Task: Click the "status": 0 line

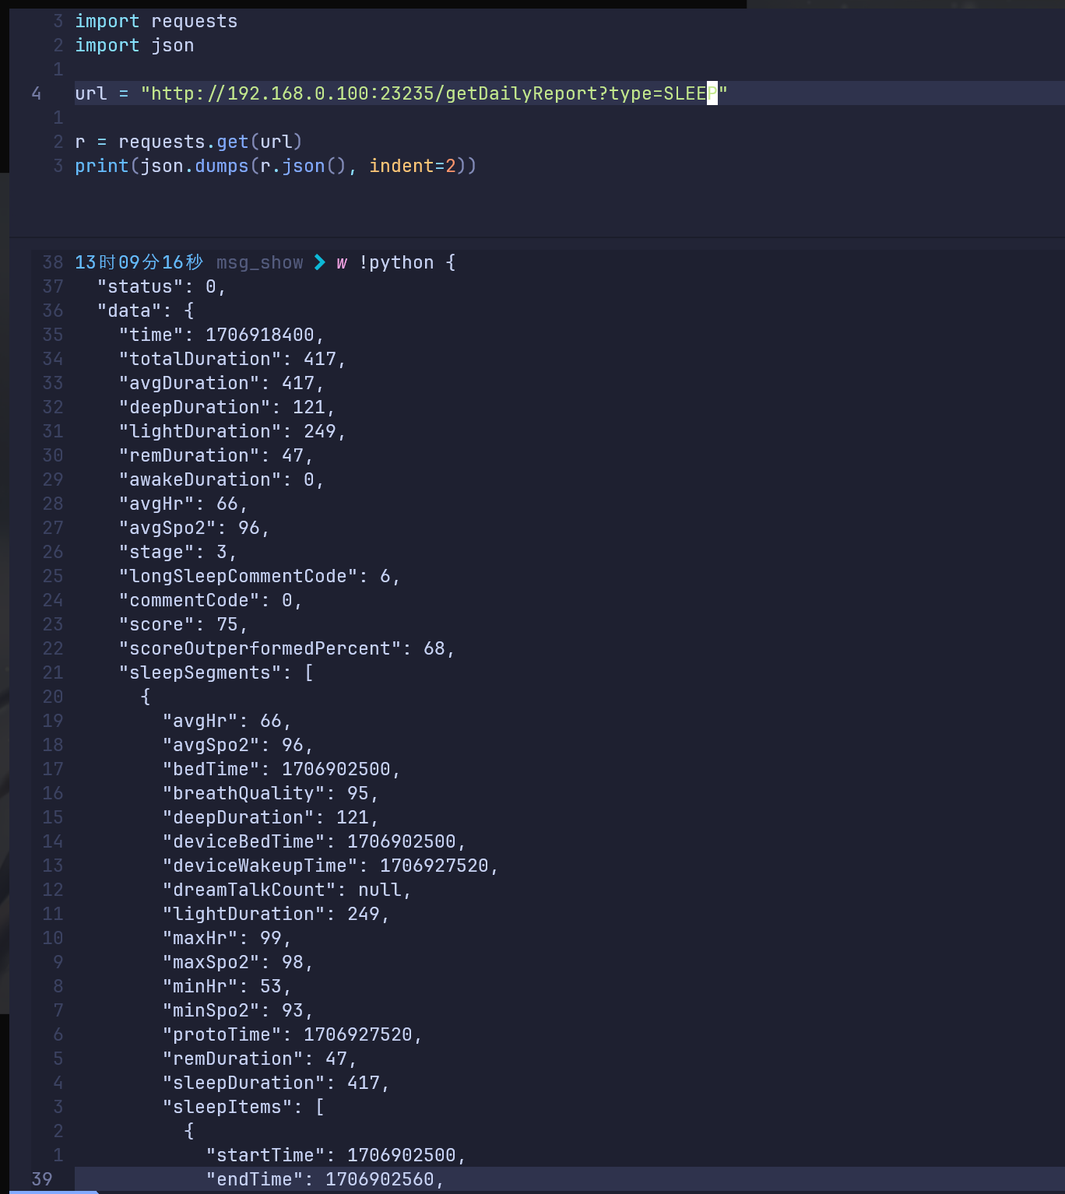Action: [x=161, y=286]
